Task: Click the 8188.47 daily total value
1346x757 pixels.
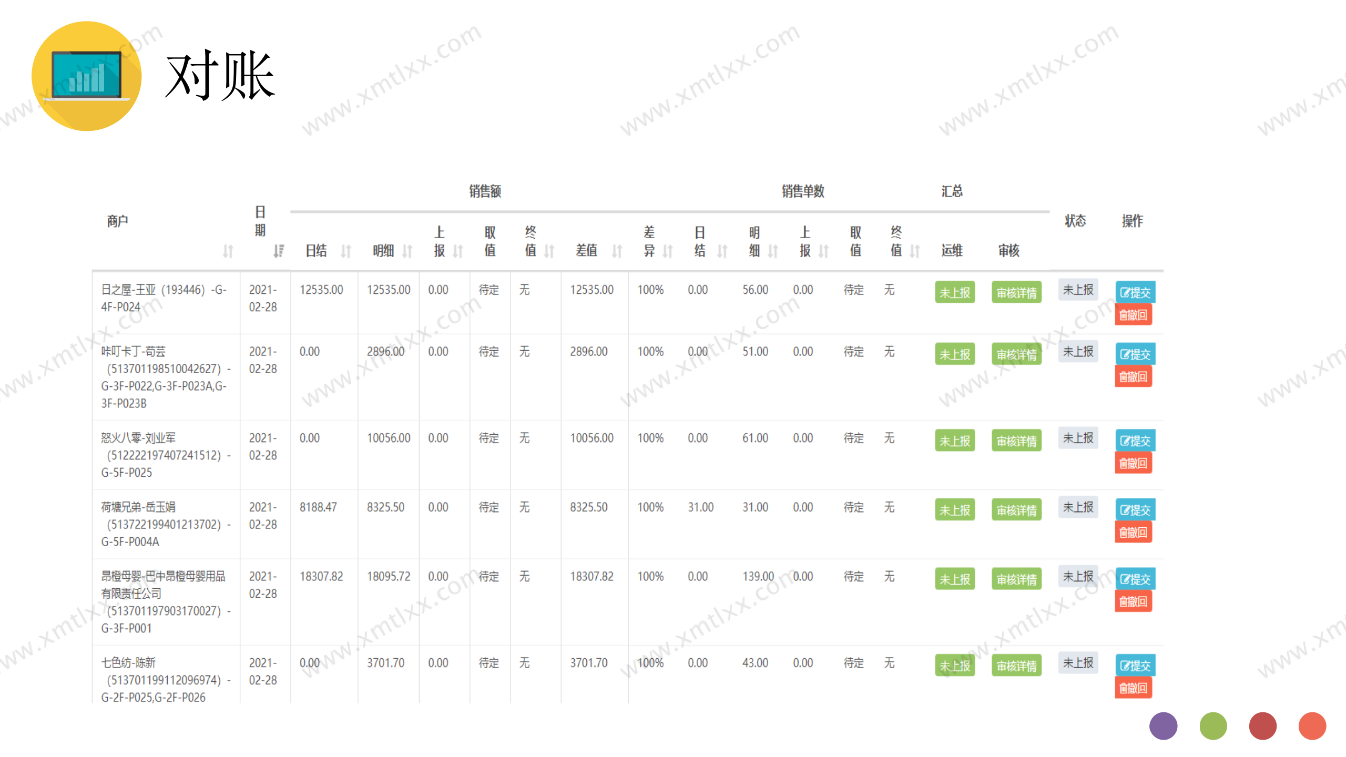Action: (318, 507)
